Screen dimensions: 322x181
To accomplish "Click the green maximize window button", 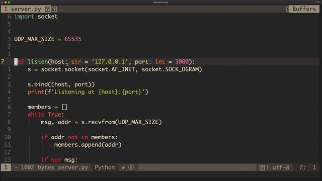I will pyautogui.click(x=9, y=2).
